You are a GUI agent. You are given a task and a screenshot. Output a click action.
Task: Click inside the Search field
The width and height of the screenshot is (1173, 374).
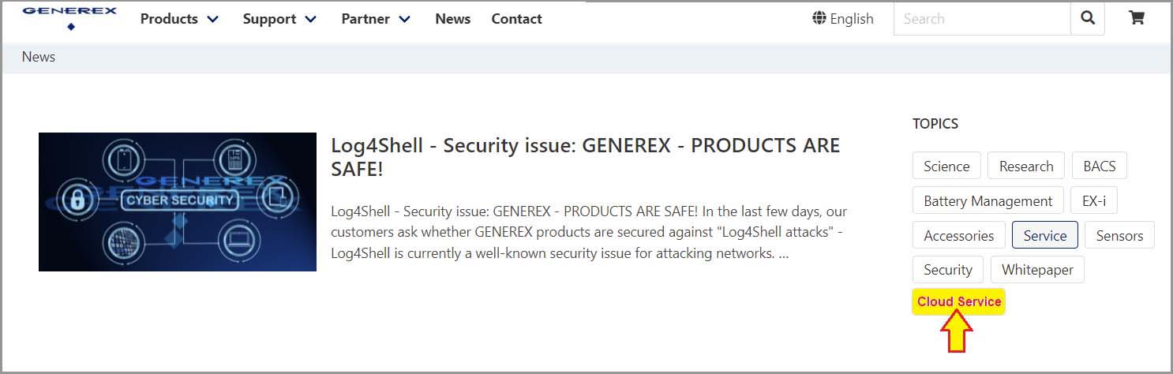981,19
